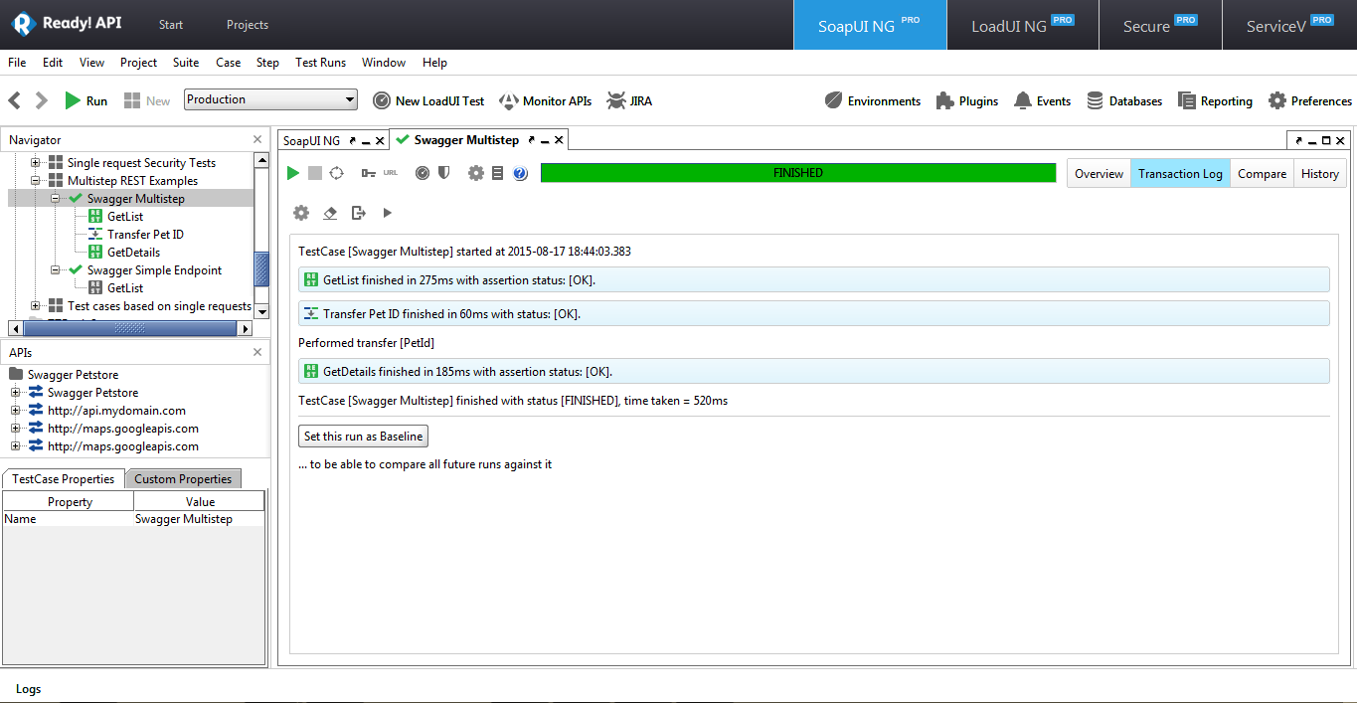
Task: Open the Custom Properties tab
Action: (183, 479)
